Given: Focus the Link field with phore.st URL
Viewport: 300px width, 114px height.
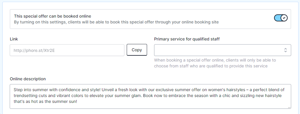Looking at the screenshot, I should 67,50.
